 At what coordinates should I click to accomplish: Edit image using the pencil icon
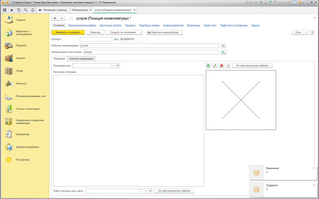(x=215, y=65)
